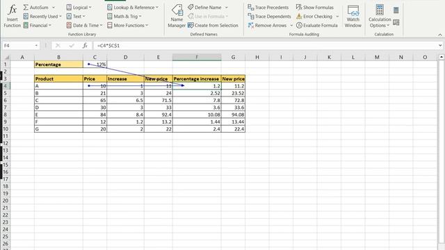Select row 1 header
Image resolution: width=445 pixels, height=250 pixels.
click(6, 65)
